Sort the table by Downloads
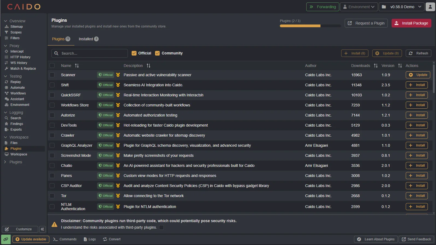The width and height of the screenshot is (436, 245). pos(376,66)
